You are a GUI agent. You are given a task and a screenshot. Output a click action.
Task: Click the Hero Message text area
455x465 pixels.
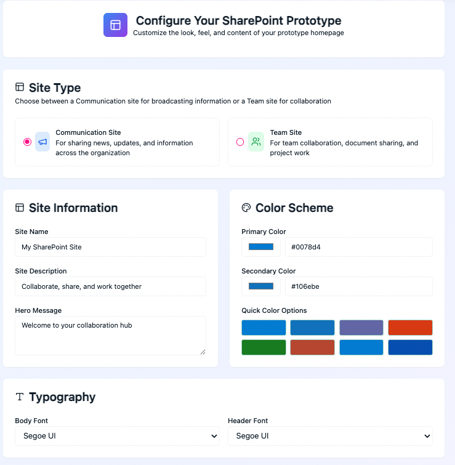110,336
